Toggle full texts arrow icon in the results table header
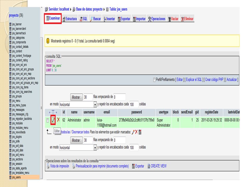 click(53, 112)
